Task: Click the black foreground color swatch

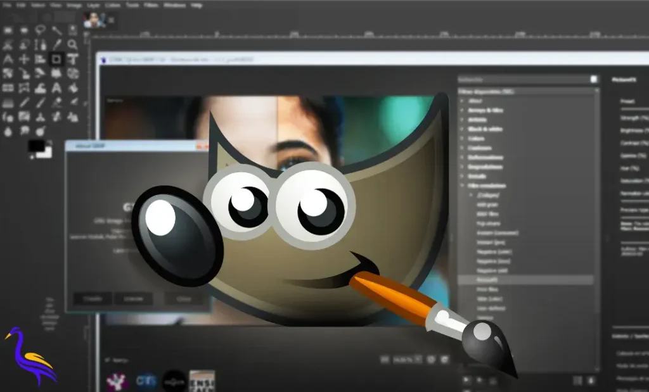Action: pyautogui.click(x=36, y=146)
